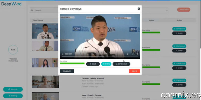This screenshot has width=201, height=100.
Task: Open the Male_Elderly_Casual video thumbnail
Action: (45, 96)
